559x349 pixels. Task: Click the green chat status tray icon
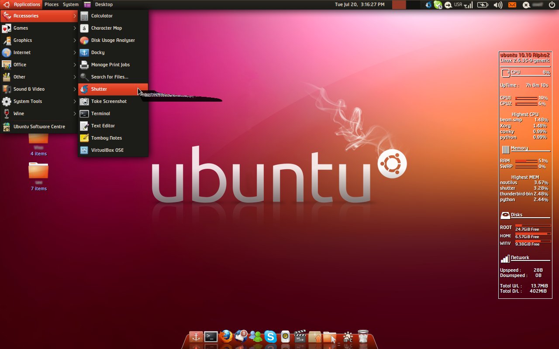(x=438, y=5)
